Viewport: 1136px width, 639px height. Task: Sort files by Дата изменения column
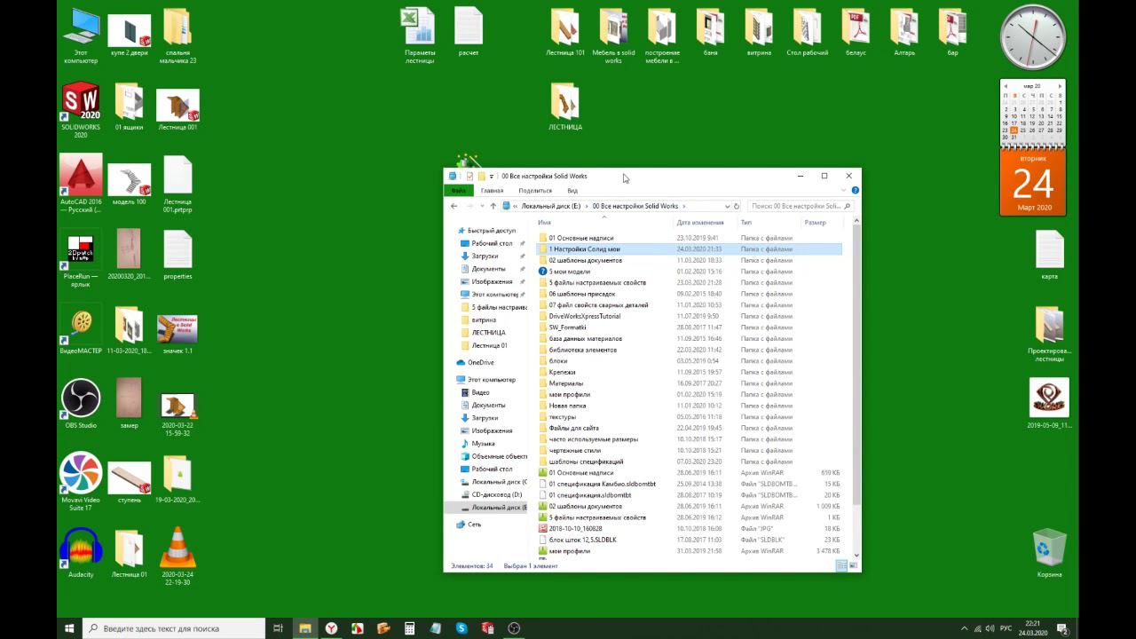(700, 223)
